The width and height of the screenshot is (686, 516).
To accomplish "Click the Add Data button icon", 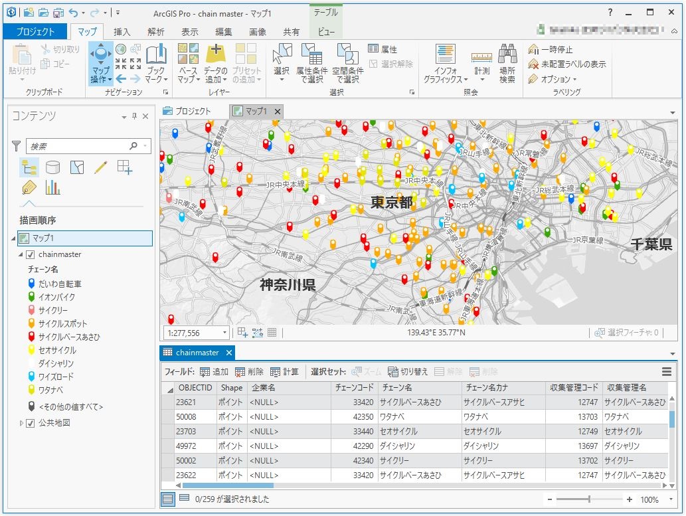I will point(216,52).
